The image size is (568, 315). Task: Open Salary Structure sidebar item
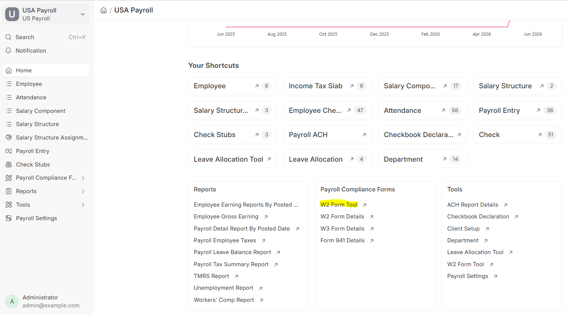46,124
